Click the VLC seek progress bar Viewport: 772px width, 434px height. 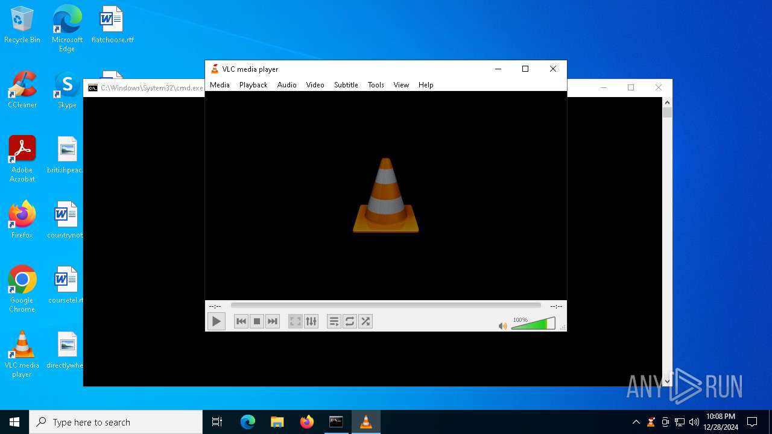(x=386, y=306)
